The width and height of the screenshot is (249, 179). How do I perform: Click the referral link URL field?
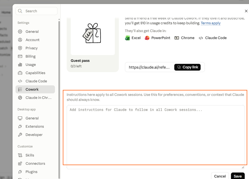(x=149, y=67)
